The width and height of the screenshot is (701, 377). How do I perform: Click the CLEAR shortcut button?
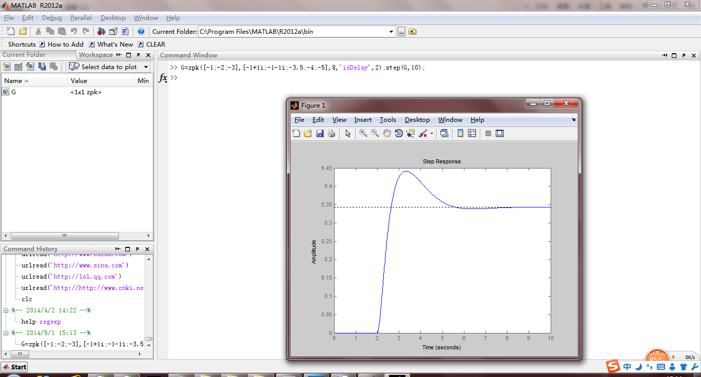coord(155,45)
